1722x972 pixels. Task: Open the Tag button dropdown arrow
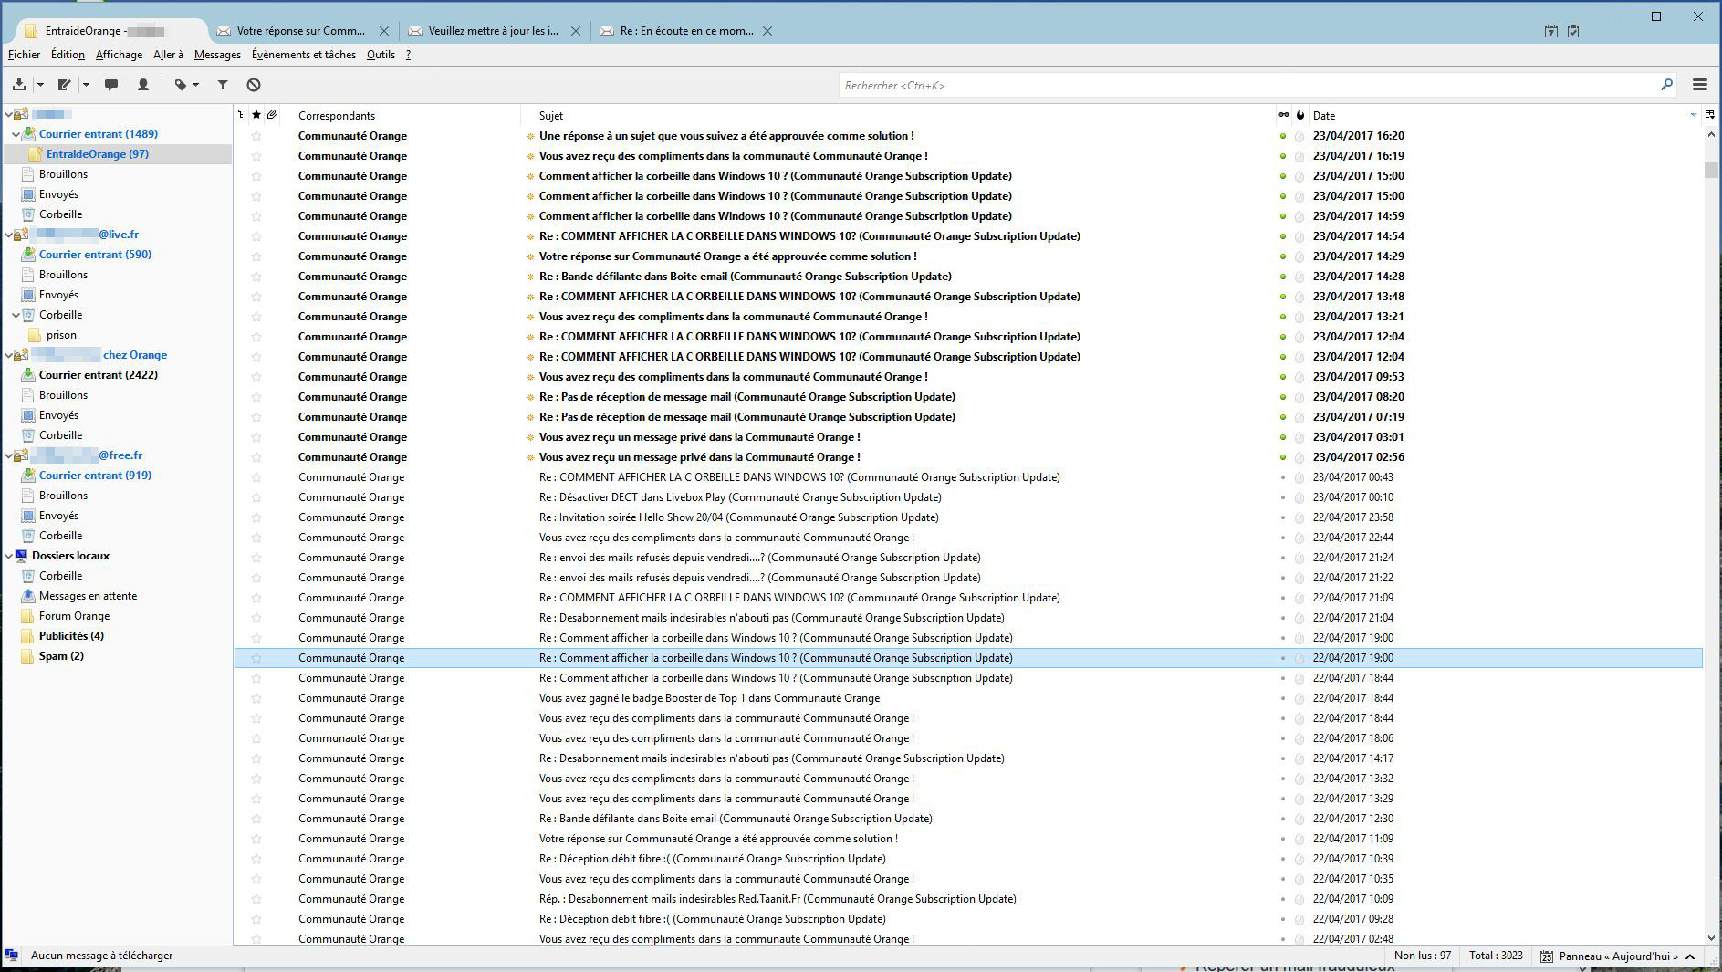[195, 85]
